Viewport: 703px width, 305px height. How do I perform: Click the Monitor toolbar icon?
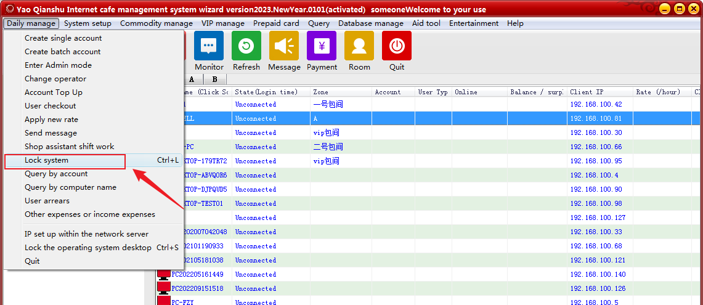tap(209, 46)
